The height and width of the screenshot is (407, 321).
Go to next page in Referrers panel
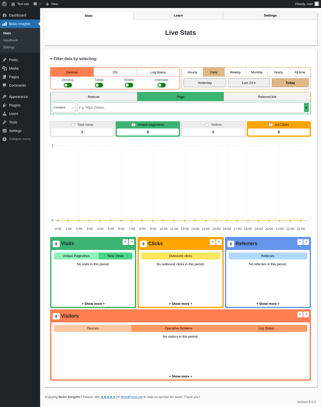[x=306, y=242]
